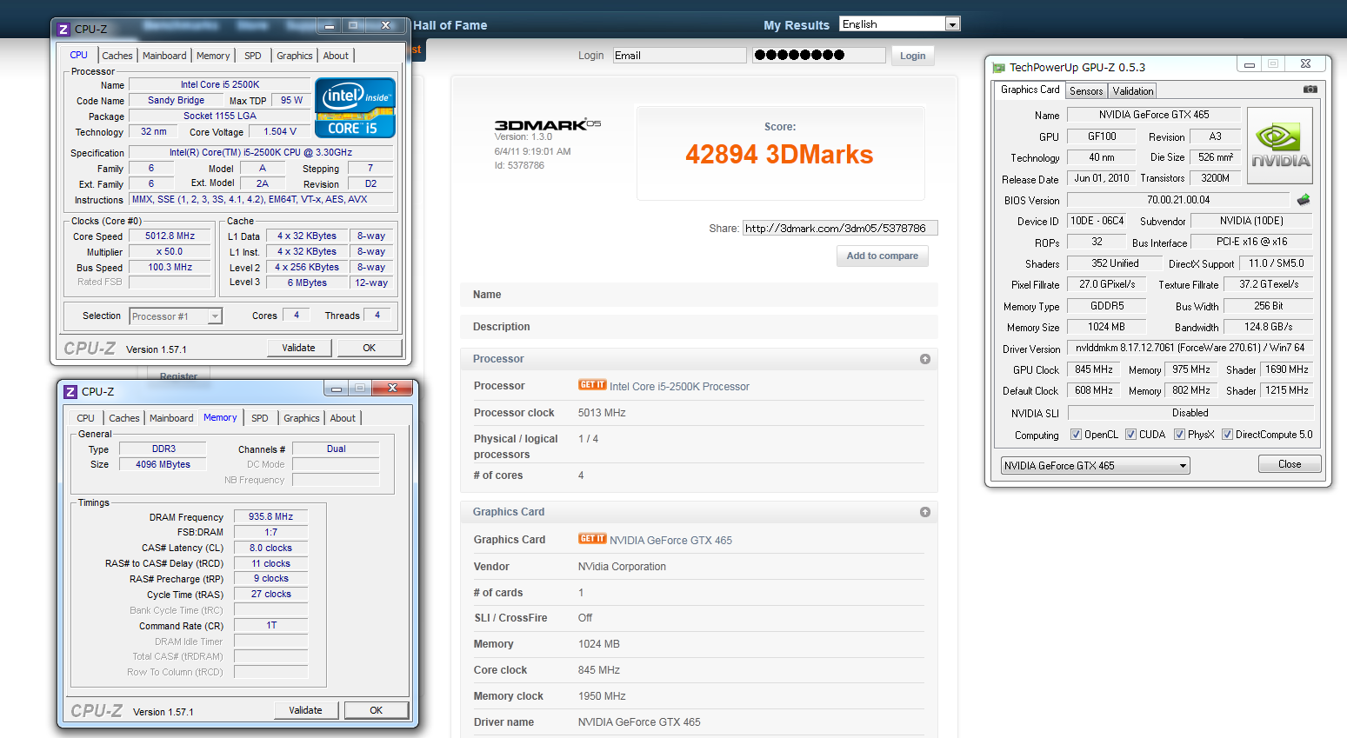Image resolution: width=1347 pixels, height=738 pixels.
Task: Click the Add to compare button
Action: click(x=883, y=256)
